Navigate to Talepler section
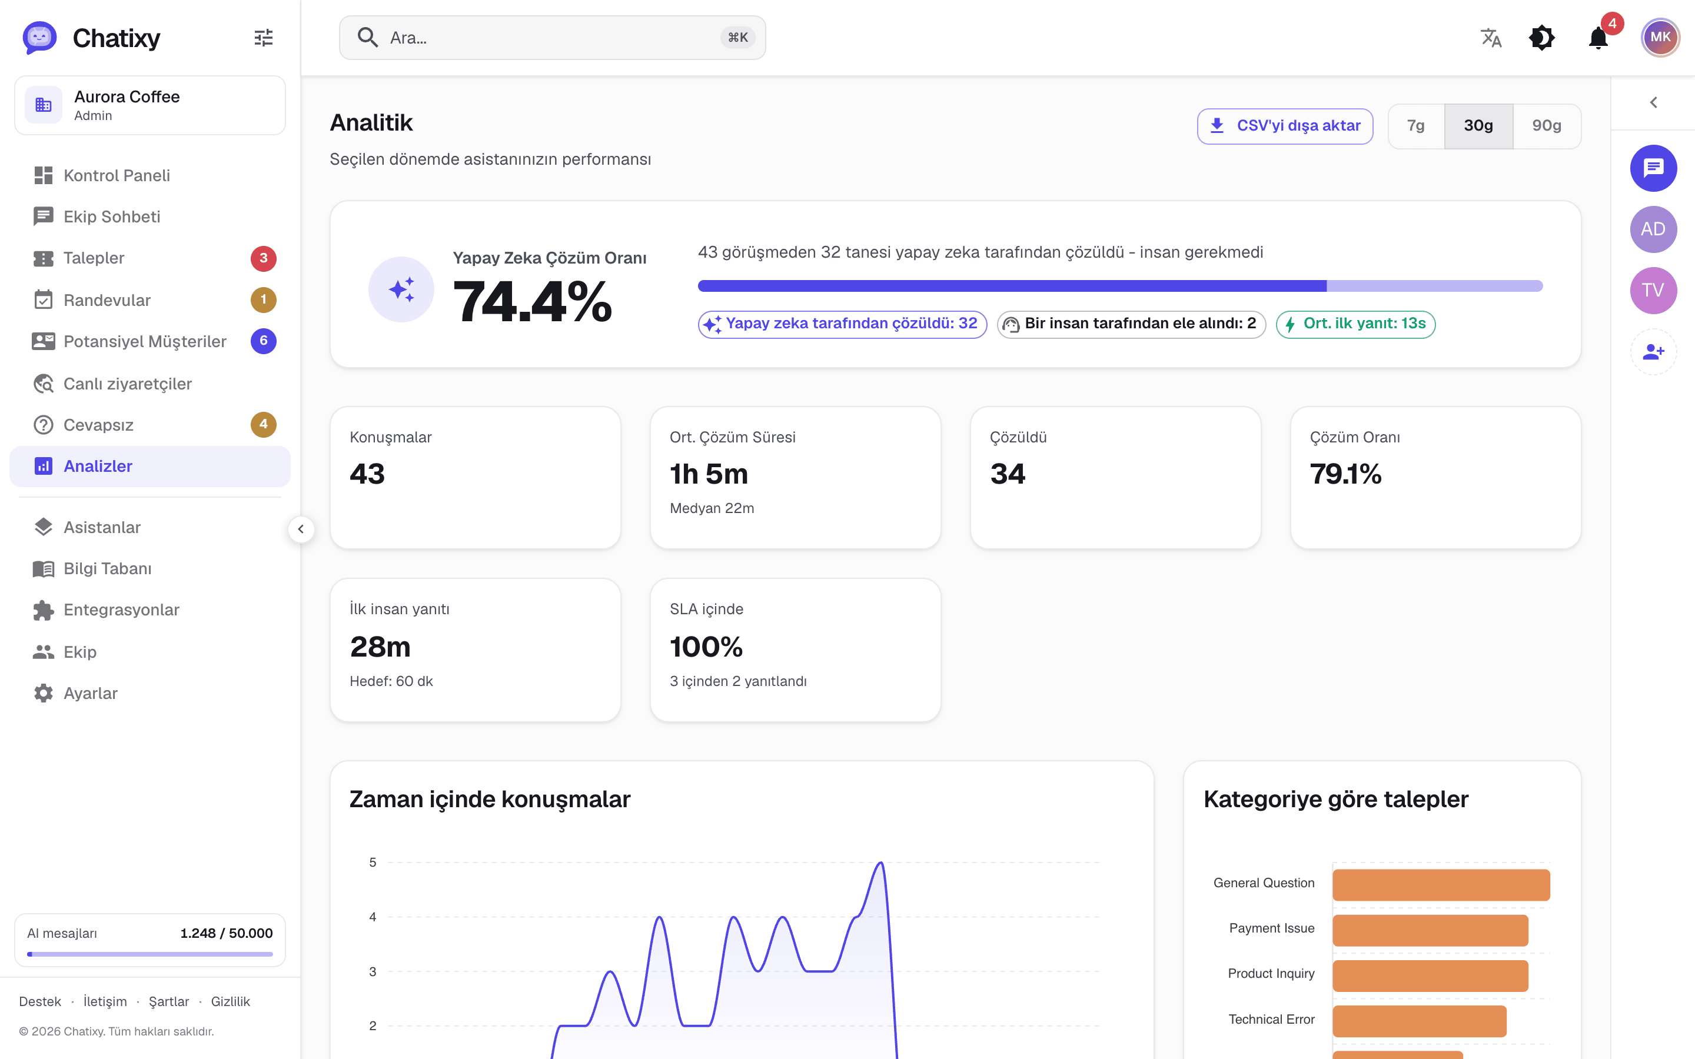The height and width of the screenshot is (1059, 1695). point(150,258)
